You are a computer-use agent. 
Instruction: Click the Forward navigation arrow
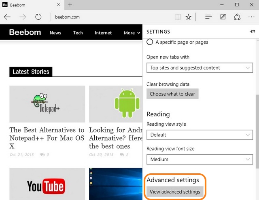[x=23, y=17]
